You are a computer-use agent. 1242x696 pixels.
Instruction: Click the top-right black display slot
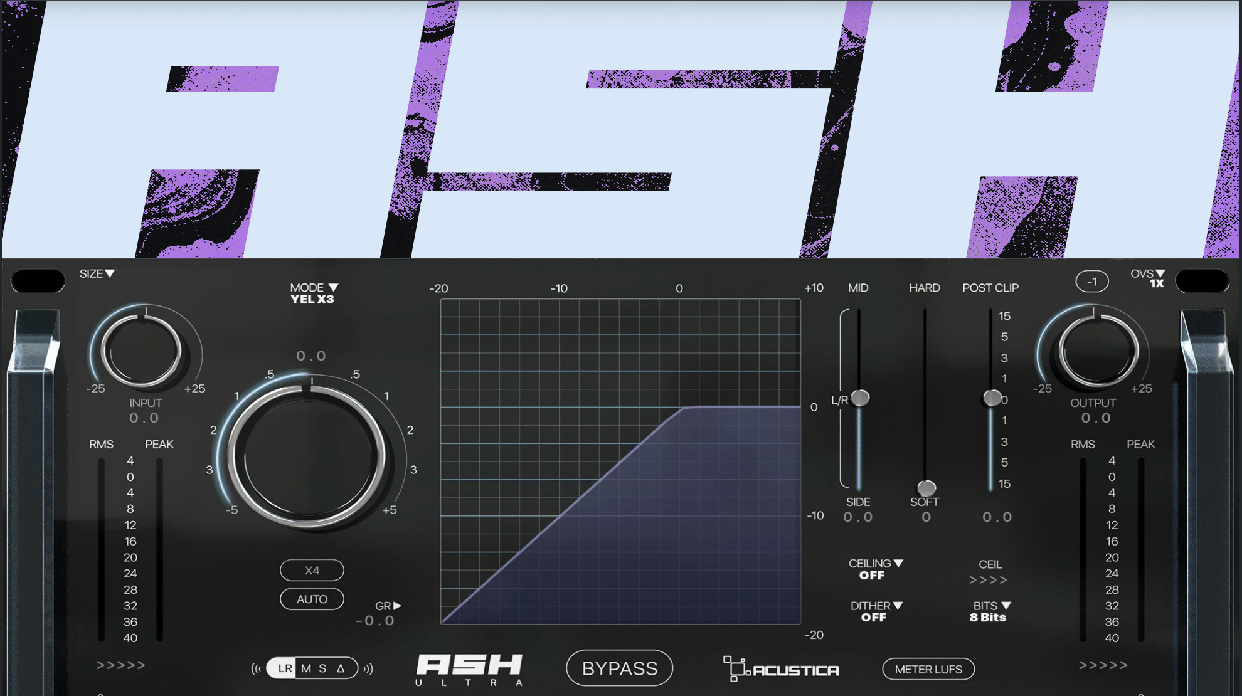coord(1202,281)
